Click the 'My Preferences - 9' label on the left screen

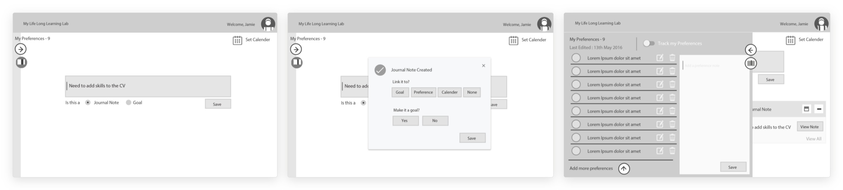[x=33, y=38]
